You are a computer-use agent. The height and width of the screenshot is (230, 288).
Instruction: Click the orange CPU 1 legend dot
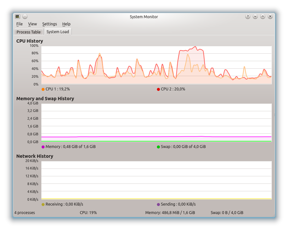point(43,89)
